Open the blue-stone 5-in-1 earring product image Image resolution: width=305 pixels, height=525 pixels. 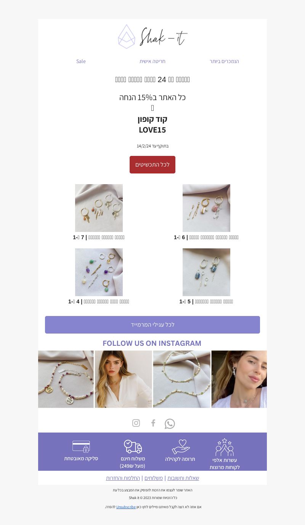pos(206,272)
